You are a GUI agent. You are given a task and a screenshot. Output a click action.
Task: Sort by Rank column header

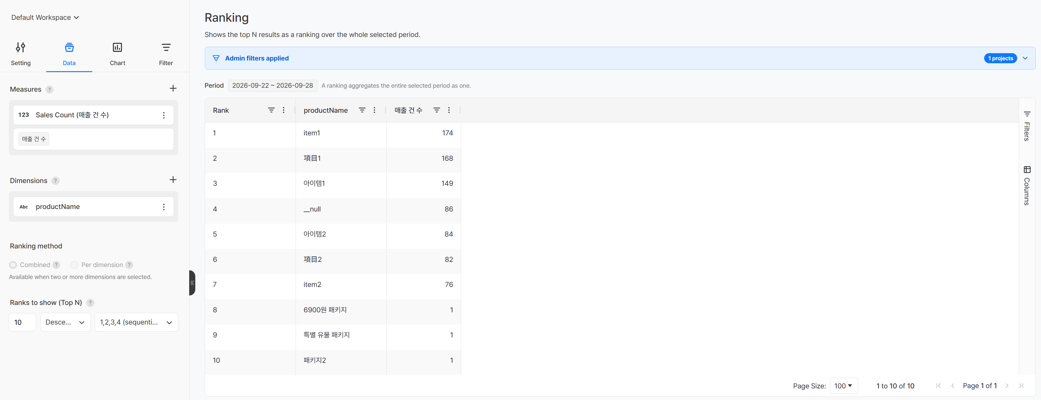221,110
